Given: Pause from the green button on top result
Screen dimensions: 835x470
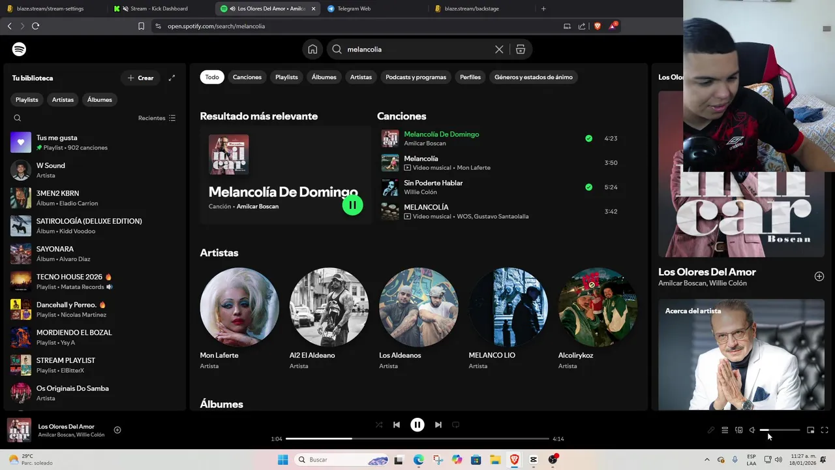Looking at the screenshot, I should tap(352, 205).
